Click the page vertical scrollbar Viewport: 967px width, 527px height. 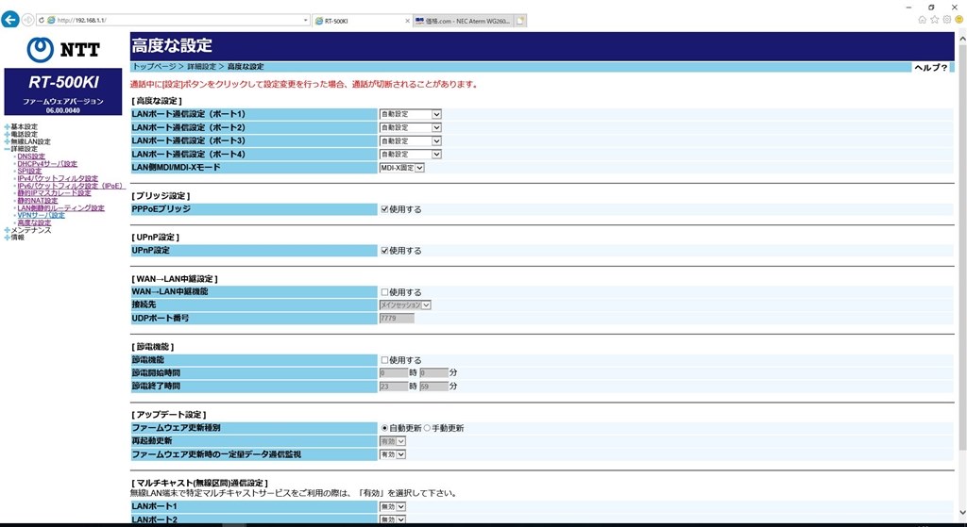tap(961, 246)
